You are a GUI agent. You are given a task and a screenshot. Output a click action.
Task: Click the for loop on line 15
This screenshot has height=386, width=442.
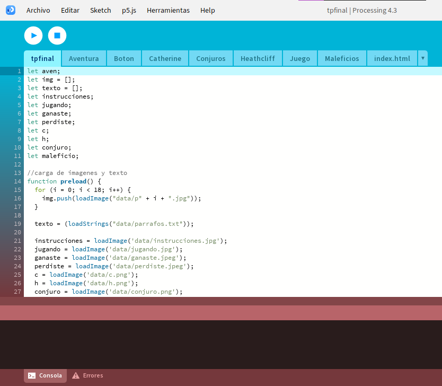(x=83, y=190)
